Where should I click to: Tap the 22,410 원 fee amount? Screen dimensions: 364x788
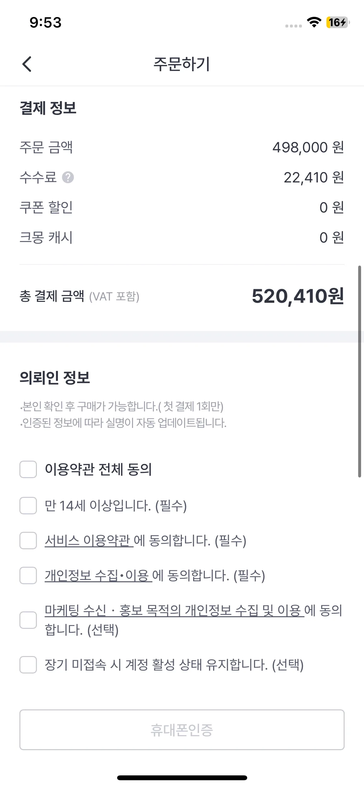pyautogui.click(x=314, y=177)
